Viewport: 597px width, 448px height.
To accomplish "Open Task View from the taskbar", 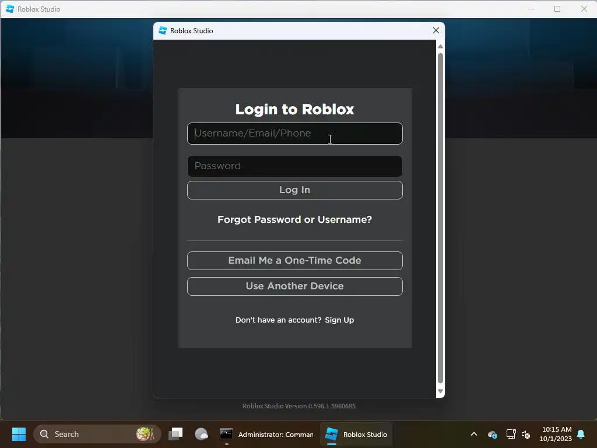I will (x=175, y=434).
